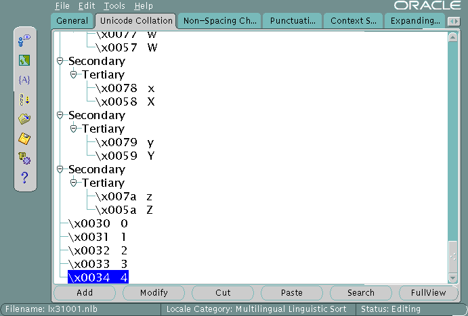Click the Add button

coord(85,293)
